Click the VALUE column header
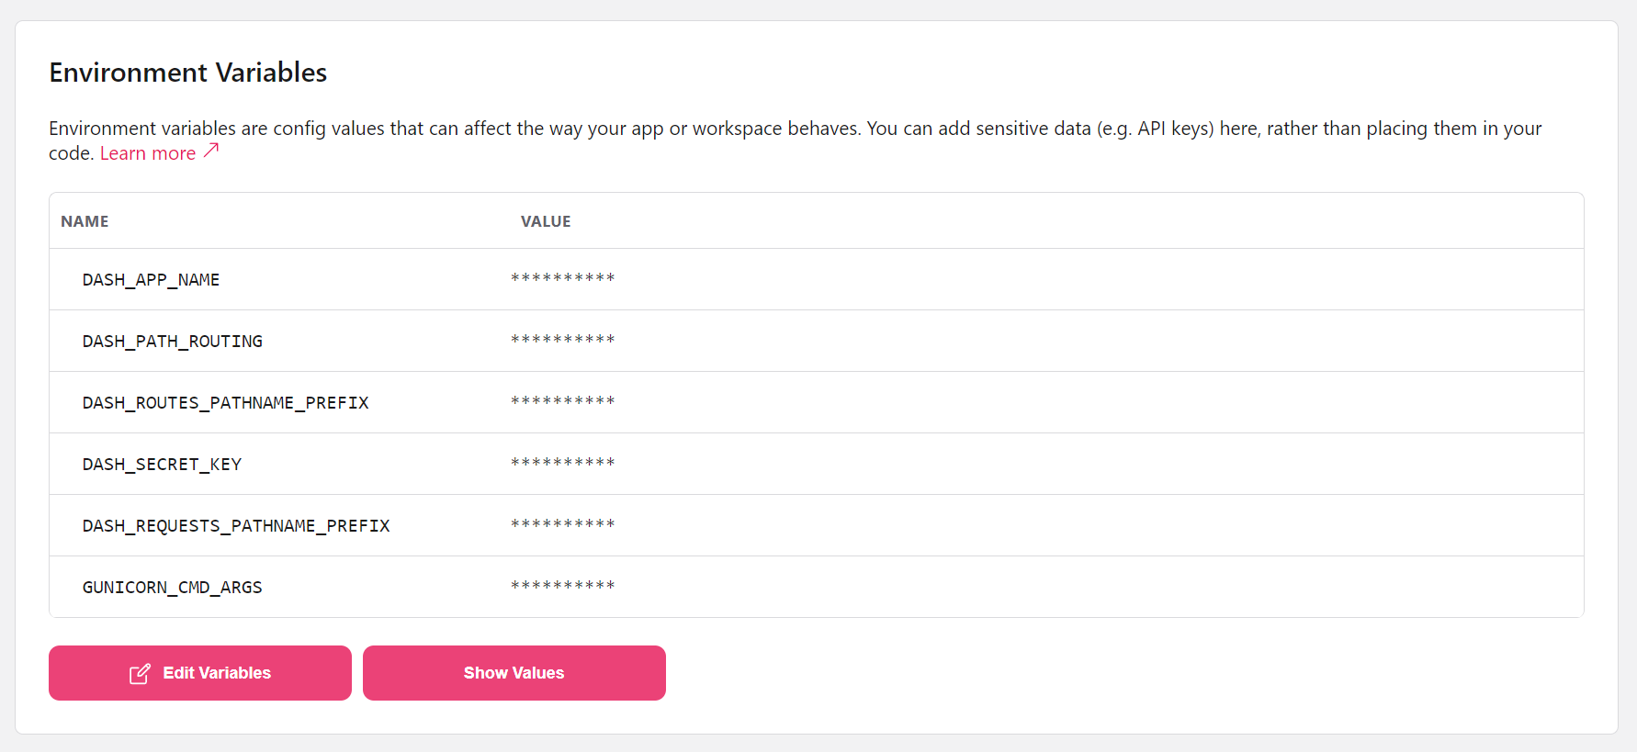The image size is (1637, 752). tap(546, 221)
